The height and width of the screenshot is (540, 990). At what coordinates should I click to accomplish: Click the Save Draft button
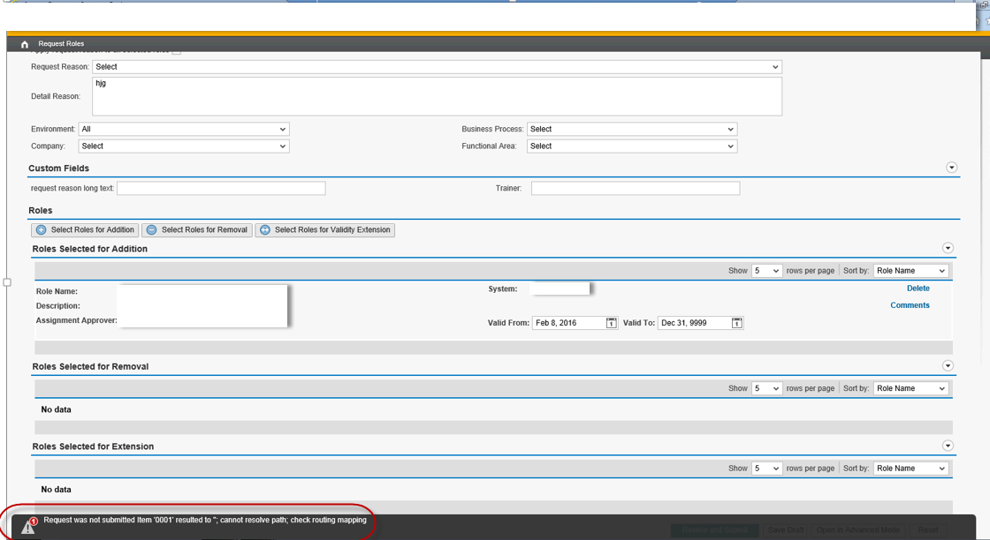786,530
